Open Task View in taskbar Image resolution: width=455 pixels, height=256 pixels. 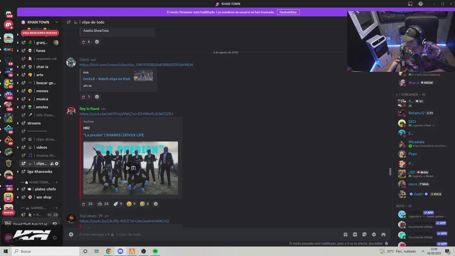(x=96, y=251)
